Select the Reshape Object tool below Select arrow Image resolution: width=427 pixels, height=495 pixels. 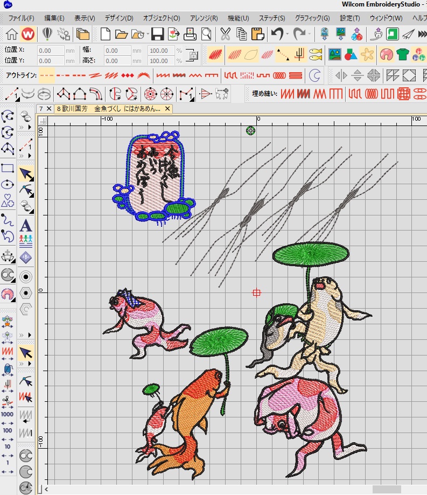[x=26, y=190]
